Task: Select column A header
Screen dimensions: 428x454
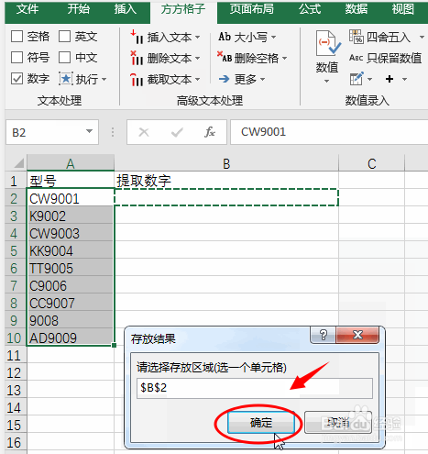Action: click(x=71, y=163)
